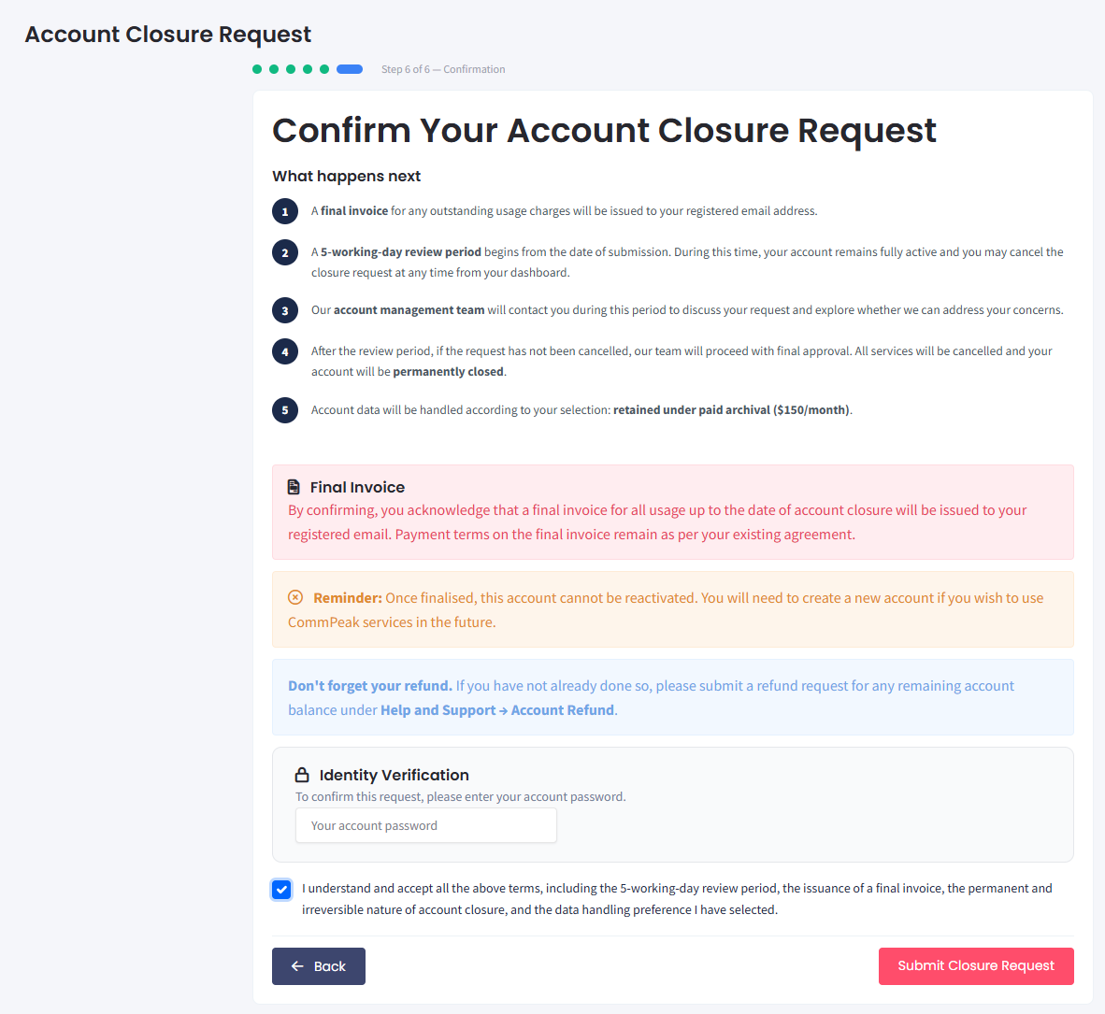Click the first green progress dot
Image resolution: width=1105 pixels, height=1014 pixels.
(x=256, y=68)
